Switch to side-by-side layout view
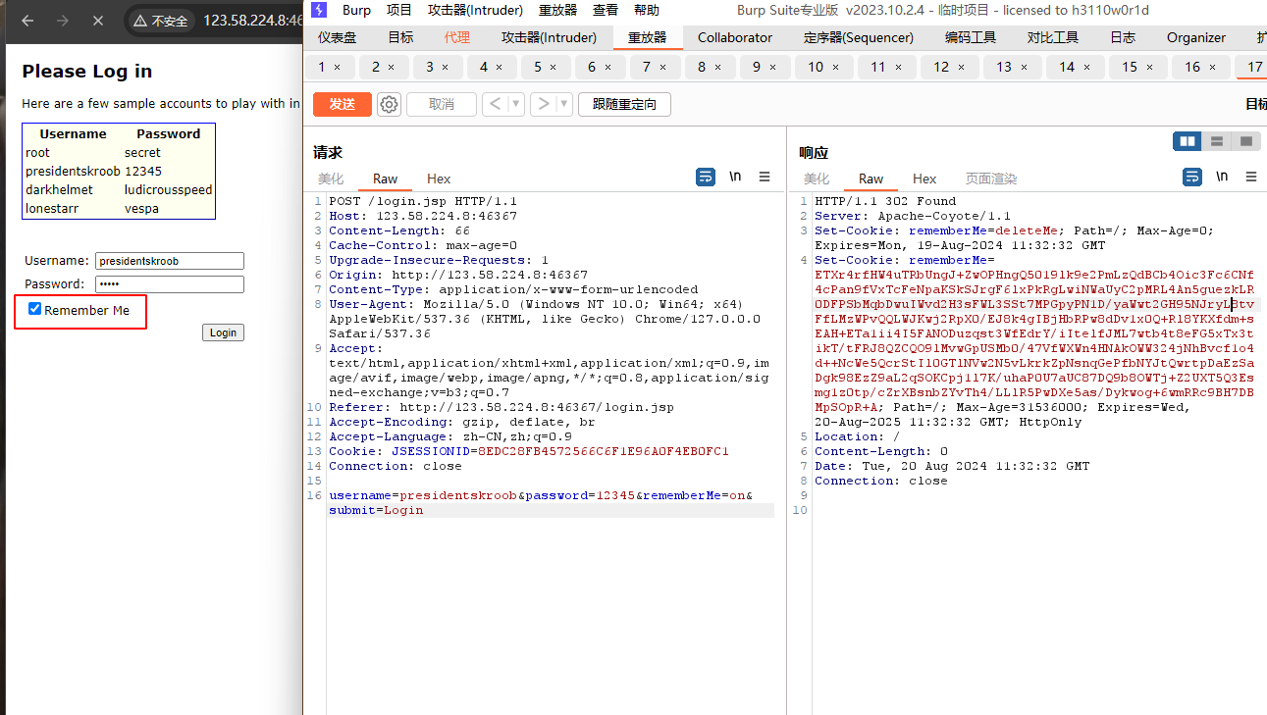 [1188, 141]
